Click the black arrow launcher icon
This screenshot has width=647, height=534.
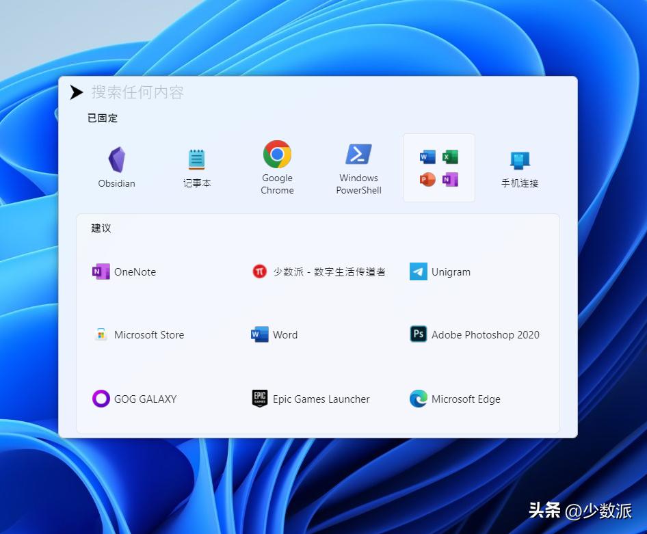[x=76, y=92]
